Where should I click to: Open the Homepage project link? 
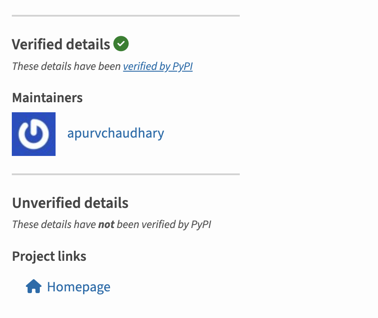[x=78, y=287]
